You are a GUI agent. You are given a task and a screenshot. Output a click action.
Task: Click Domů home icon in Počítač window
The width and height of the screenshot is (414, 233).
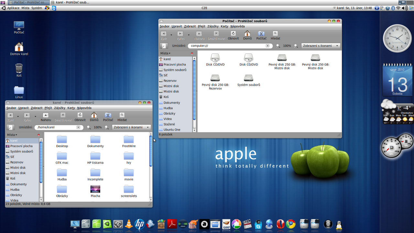[247, 33]
